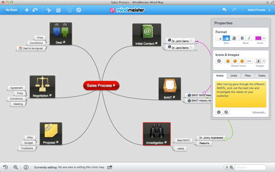Click the zoom magnifier icon in bottom bar
The image size is (275, 172).
click(16, 167)
